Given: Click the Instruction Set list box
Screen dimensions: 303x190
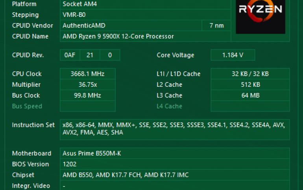Looking at the screenshot, I should tap(175, 130).
